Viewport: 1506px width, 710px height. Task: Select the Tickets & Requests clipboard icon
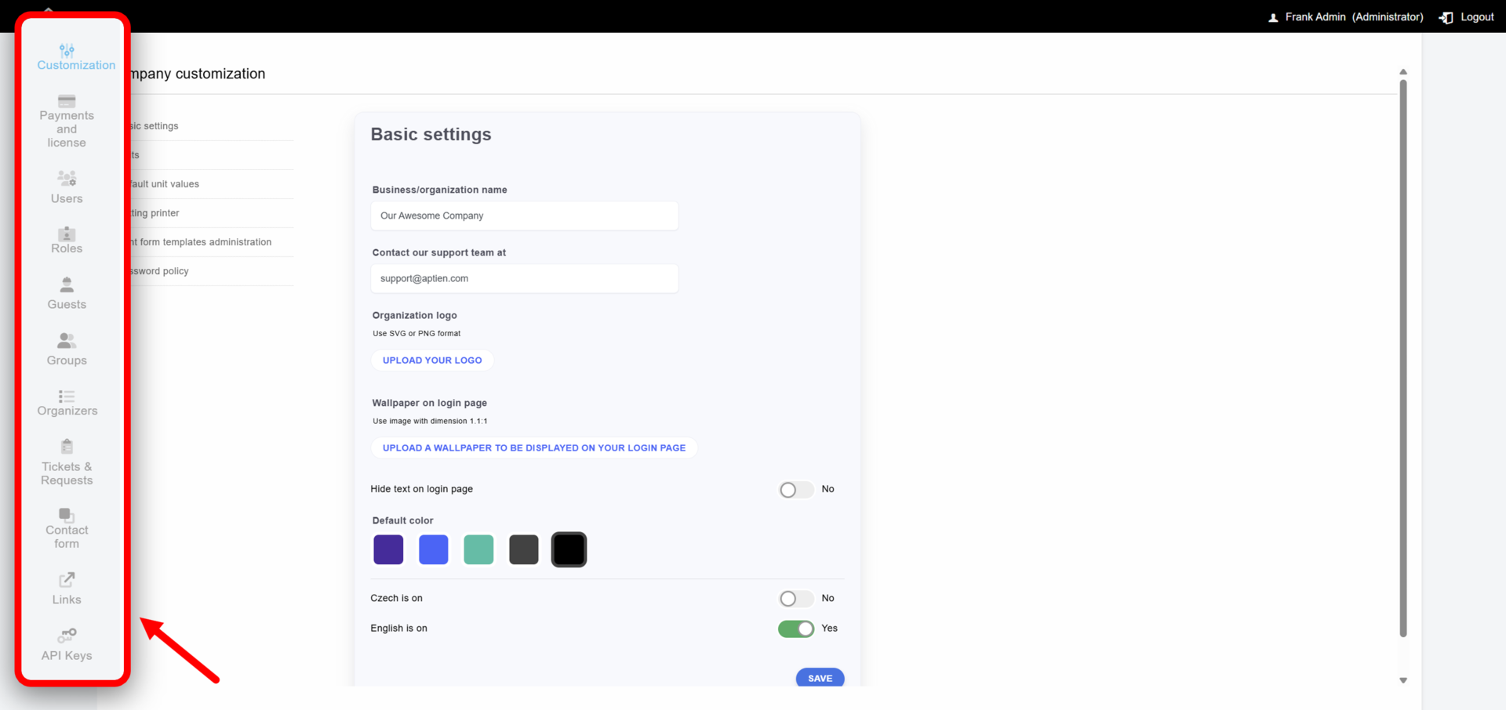pyautogui.click(x=67, y=447)
